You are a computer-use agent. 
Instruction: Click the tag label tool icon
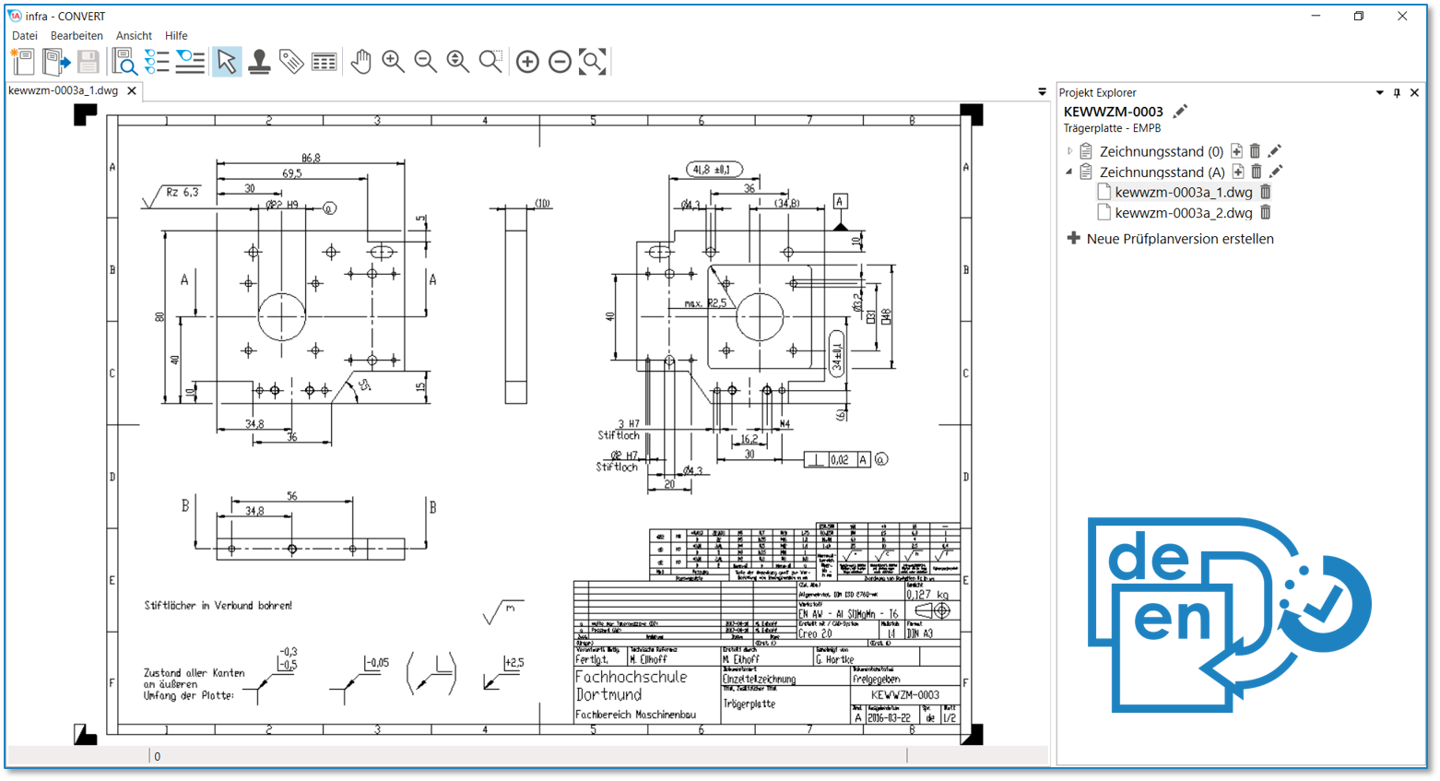pos(291,62)
